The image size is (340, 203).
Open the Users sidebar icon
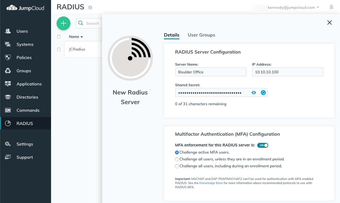tap(8, 31)
